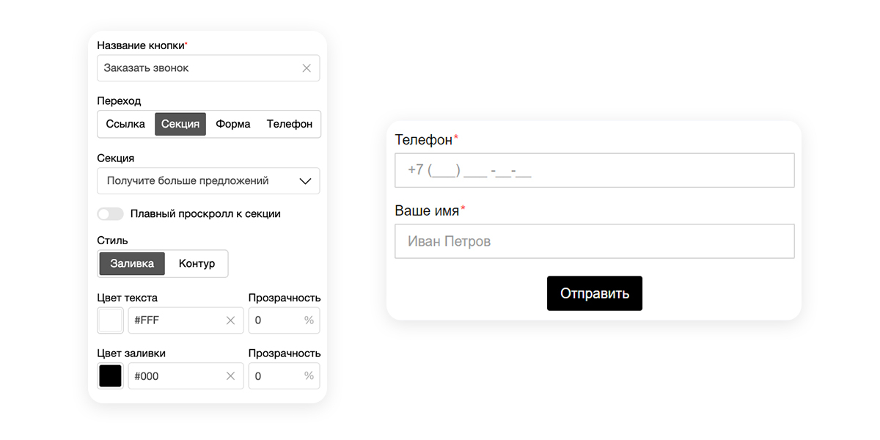
Task: Switch transition type to Форма
Action: coord(233,124)
